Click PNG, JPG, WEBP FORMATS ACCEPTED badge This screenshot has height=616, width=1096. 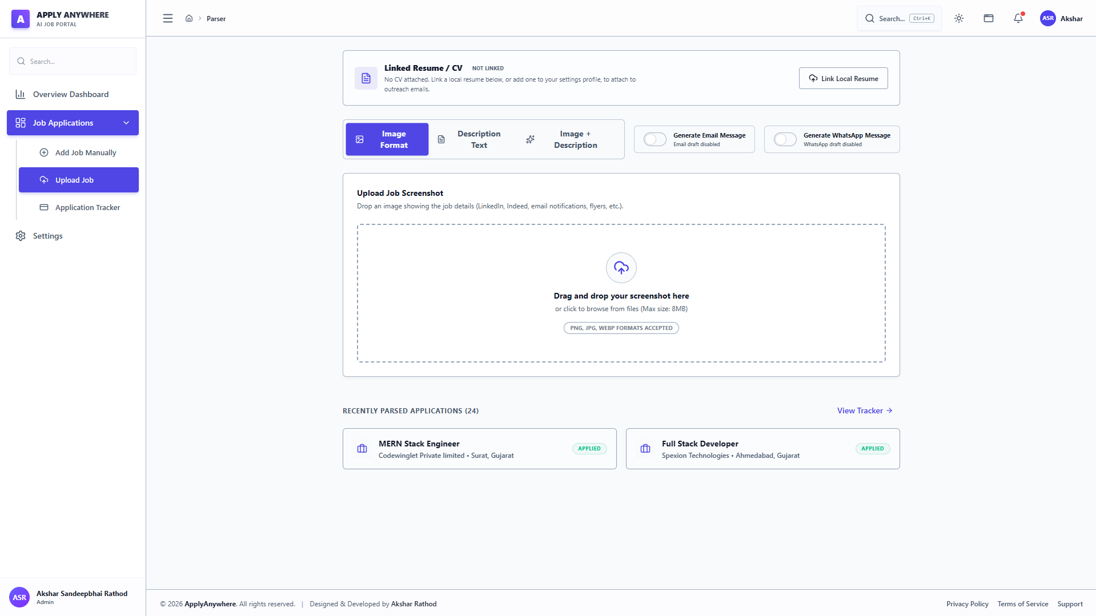[x=621, y=328]
